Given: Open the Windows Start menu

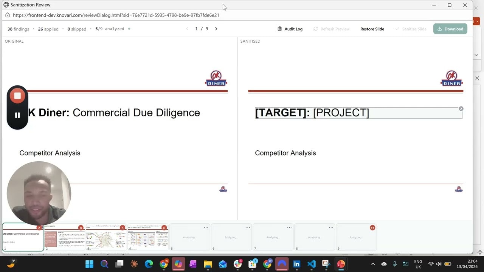Looking at the screenshot, I should [x=90, y=264].
